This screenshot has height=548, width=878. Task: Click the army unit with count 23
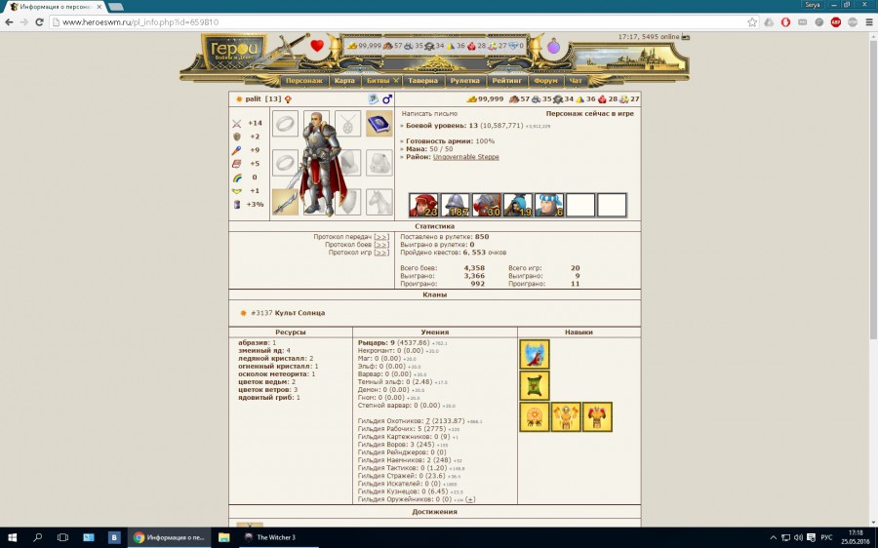point(423,205)
